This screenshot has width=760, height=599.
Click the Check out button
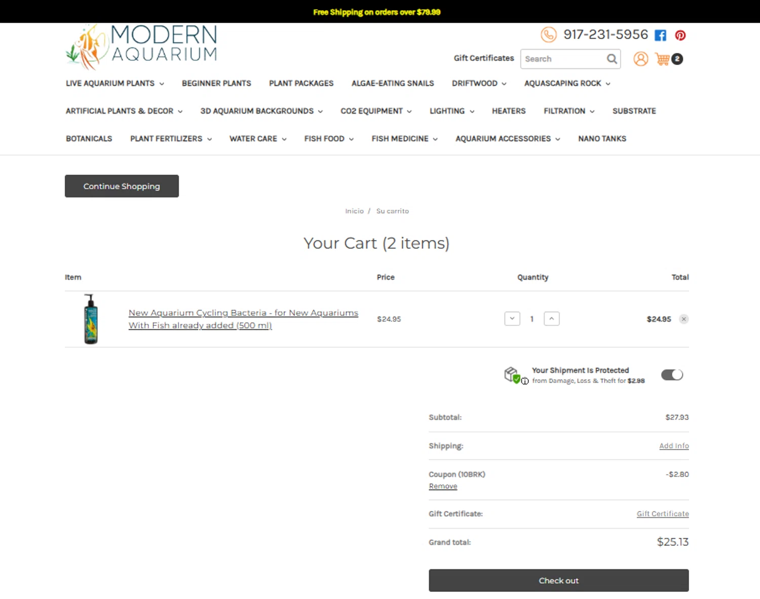click(x=559, y=580)
